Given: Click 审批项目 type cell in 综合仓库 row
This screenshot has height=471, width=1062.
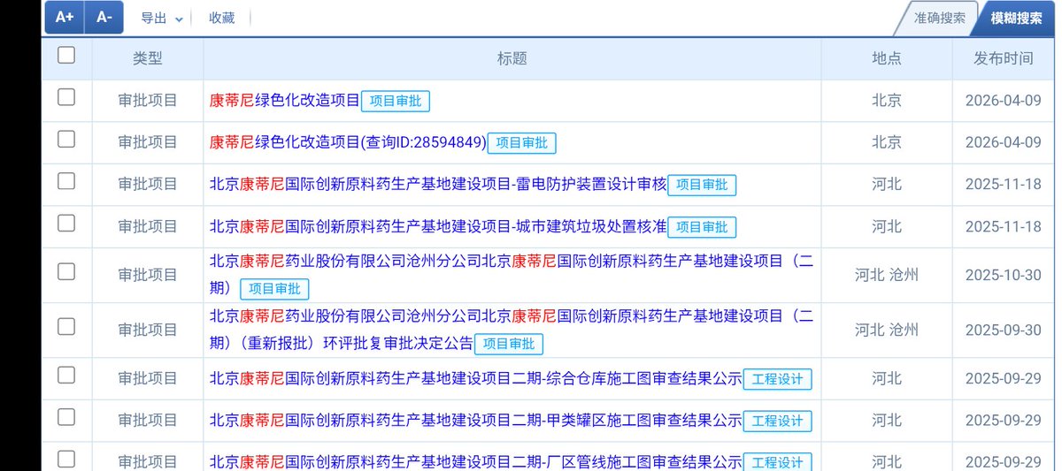Looking at the screenshot, I should (x=148, y=378).
